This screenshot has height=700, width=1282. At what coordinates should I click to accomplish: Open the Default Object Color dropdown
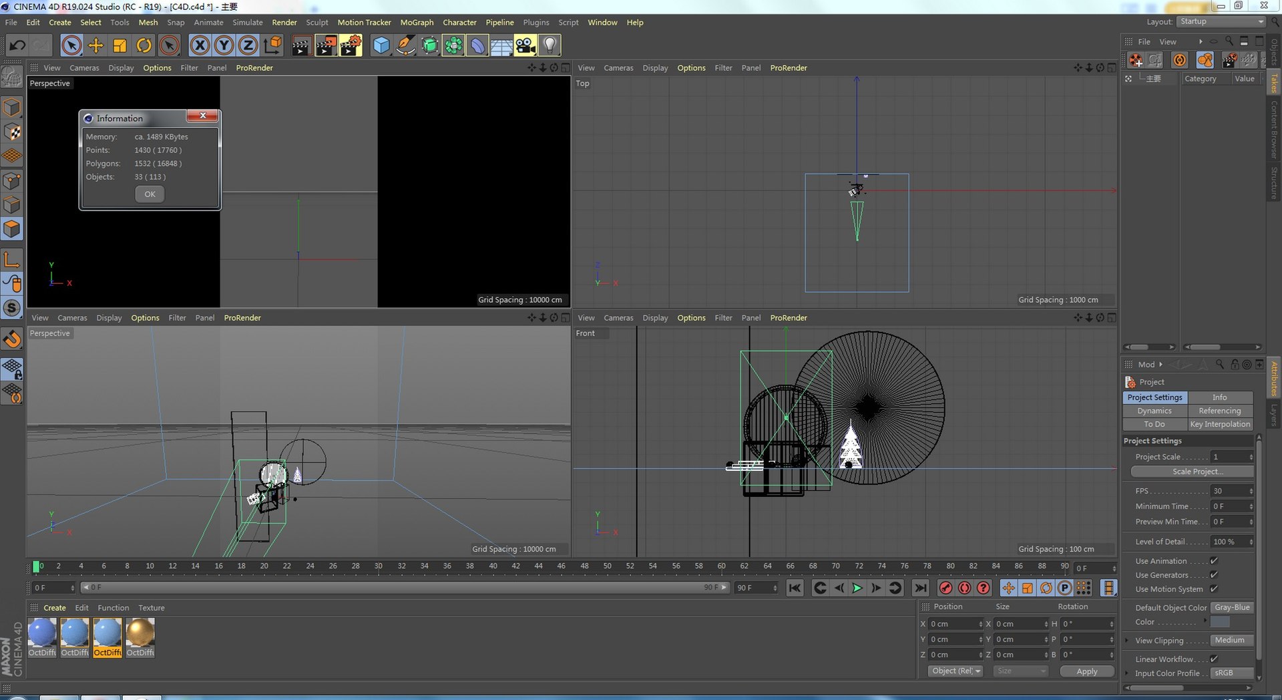1232,608
